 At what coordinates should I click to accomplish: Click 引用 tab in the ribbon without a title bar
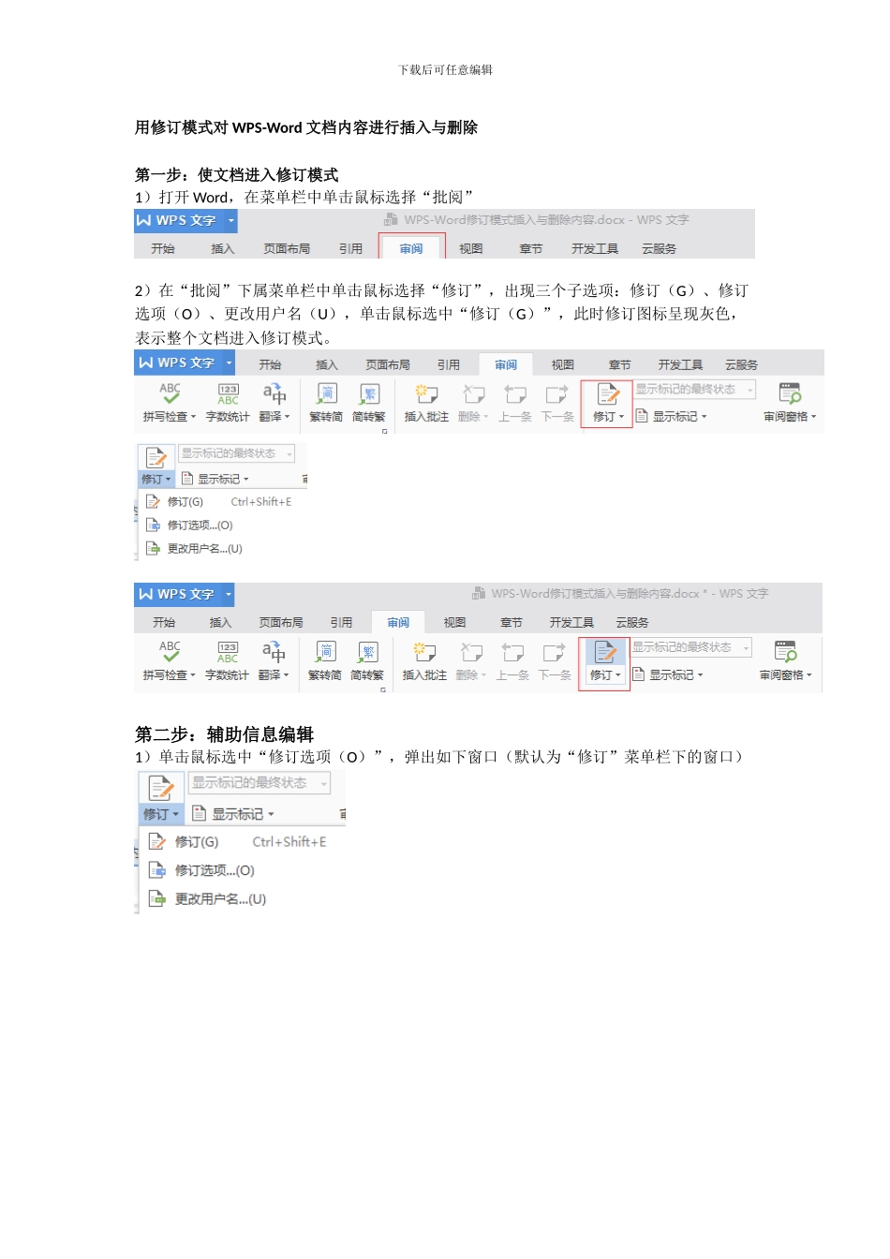449,364
